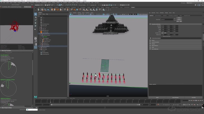Click the Open Scene folder icon
The image size is (204, 114).
(47, 5)
